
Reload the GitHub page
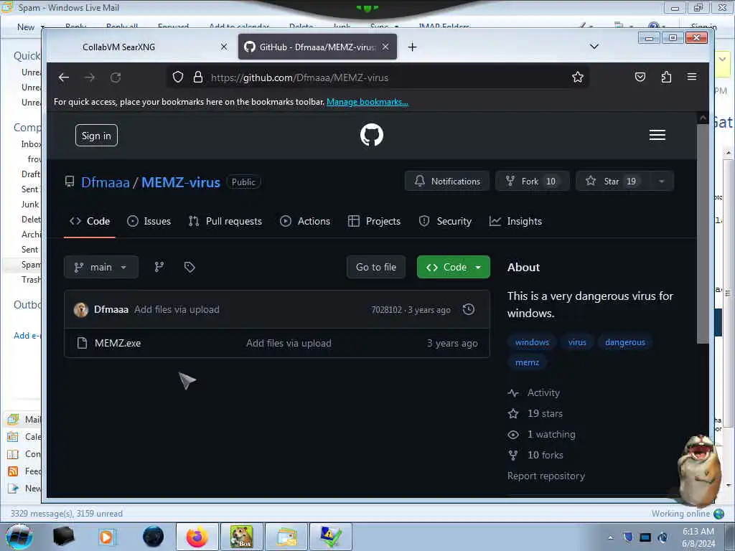tap(116, 77)
